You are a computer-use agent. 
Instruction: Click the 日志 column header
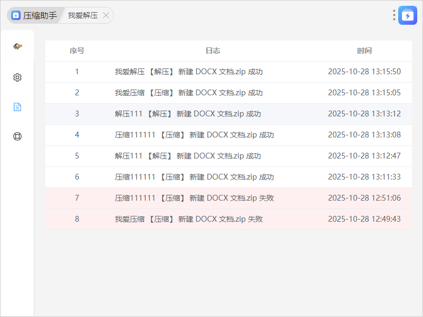pos(213,51)
